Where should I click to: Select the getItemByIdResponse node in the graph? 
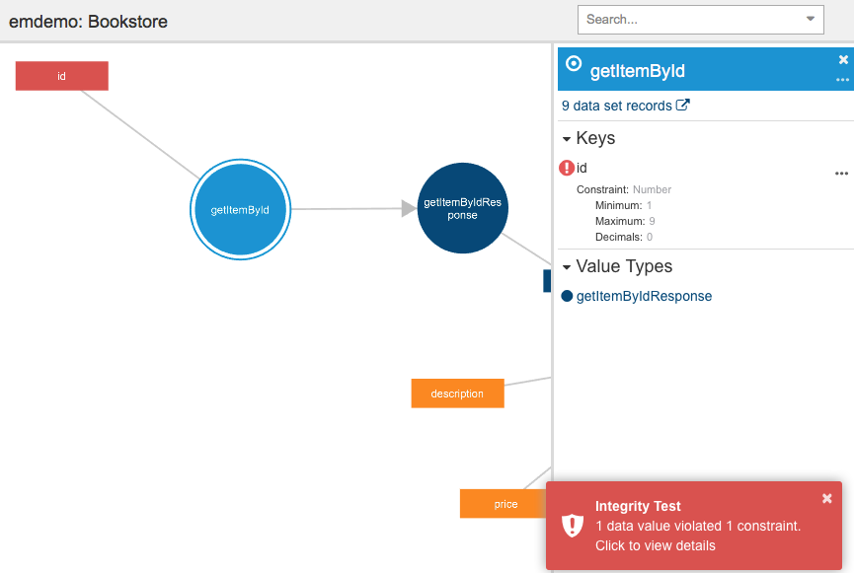[x=462, y=208]
